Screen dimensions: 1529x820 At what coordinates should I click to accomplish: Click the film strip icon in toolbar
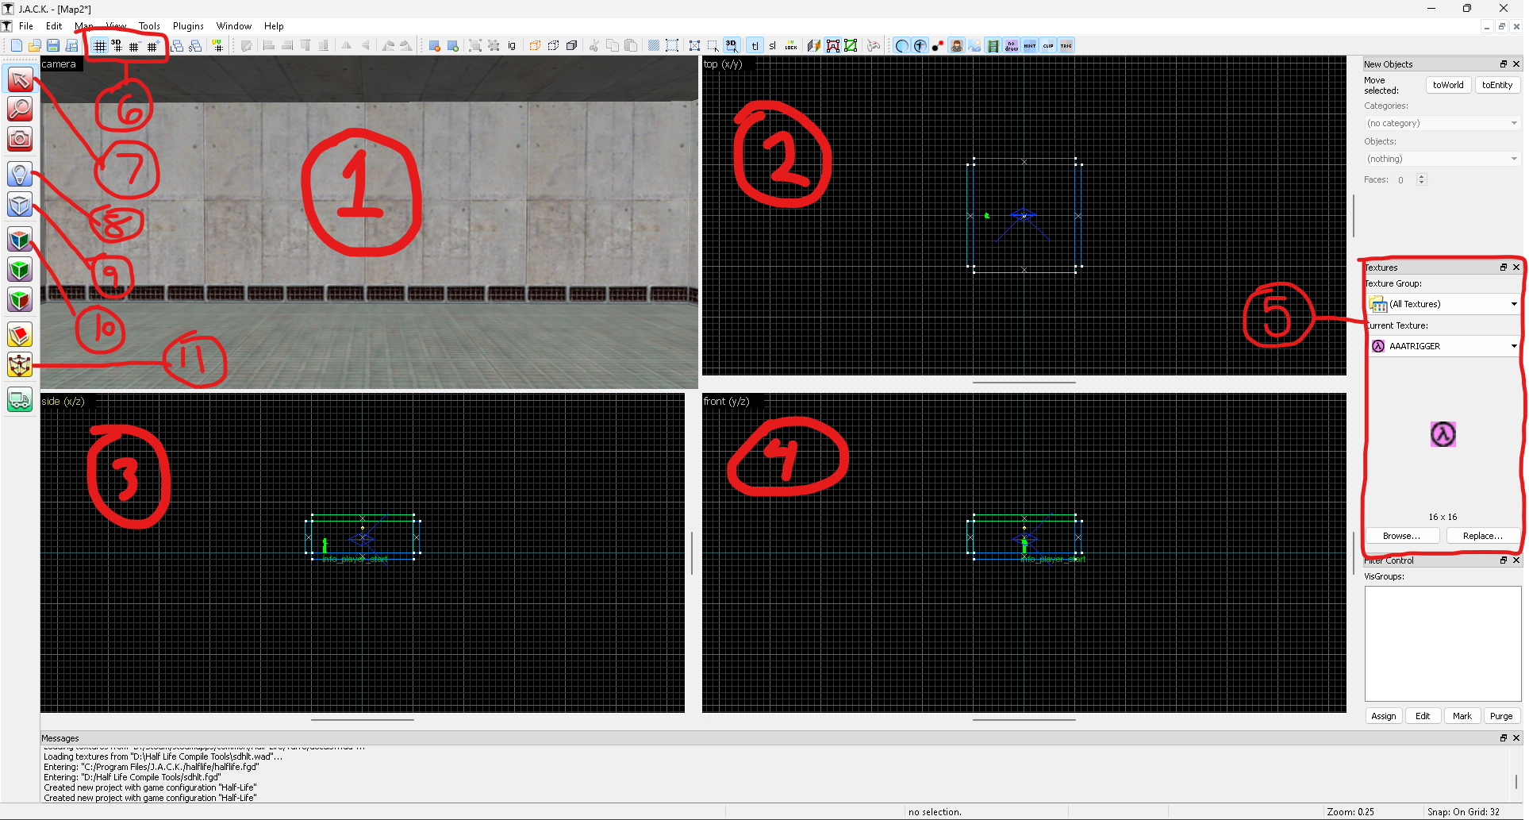pyautogui.click(x=993, y=45)
